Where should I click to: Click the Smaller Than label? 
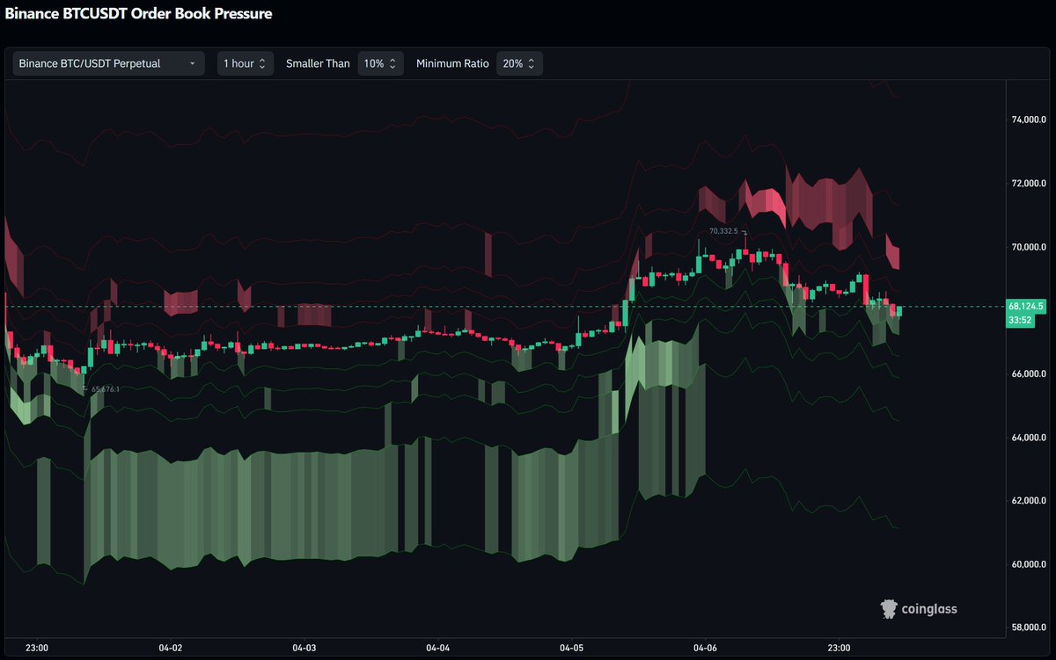318,63
